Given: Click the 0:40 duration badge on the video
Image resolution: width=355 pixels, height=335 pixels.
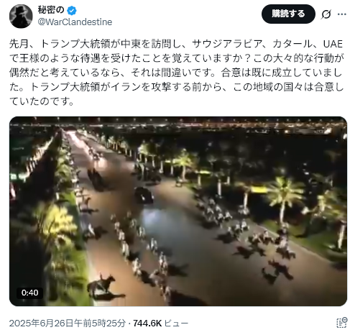Looking at the screenshot, I should pyautogui.click(x=29, y=293).
